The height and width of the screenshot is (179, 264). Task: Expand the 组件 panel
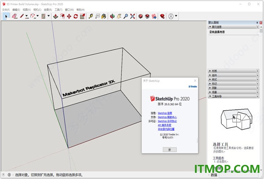click(210, 75)
